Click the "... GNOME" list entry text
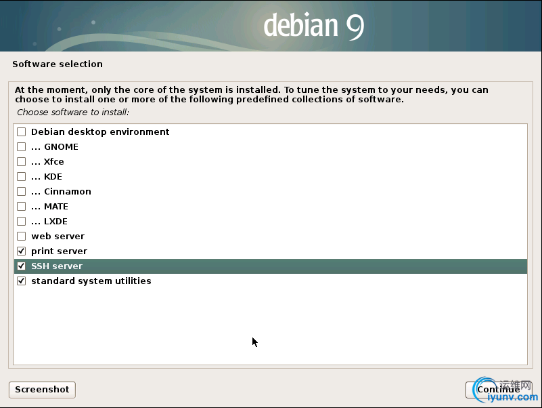 coord(55,147)
